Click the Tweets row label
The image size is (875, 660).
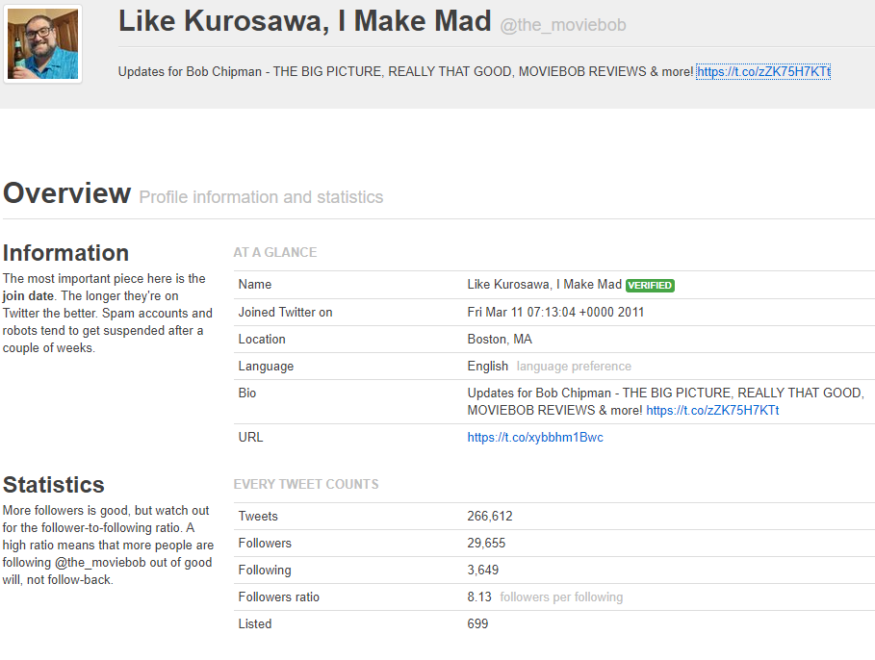[x=258, y=517]
